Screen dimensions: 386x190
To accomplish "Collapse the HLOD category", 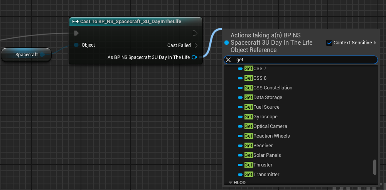I will tap(231, 183).
